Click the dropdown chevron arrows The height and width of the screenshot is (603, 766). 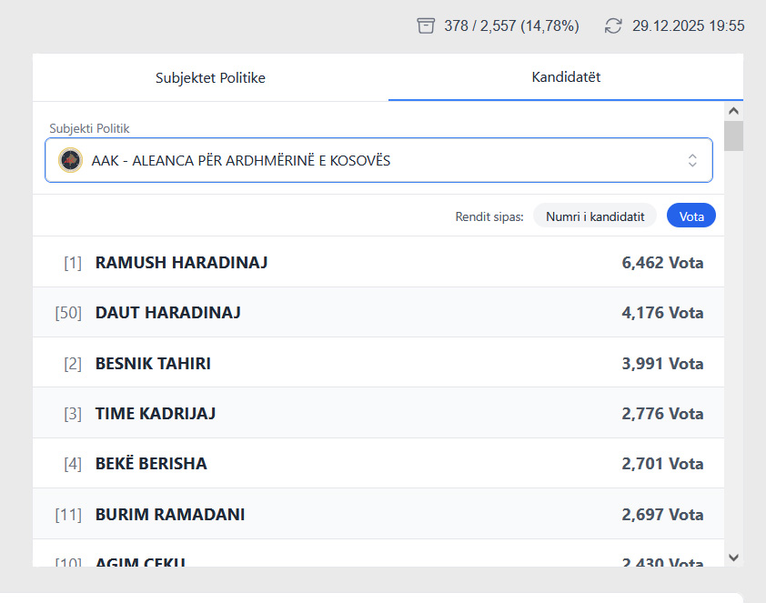coord(692,160)
